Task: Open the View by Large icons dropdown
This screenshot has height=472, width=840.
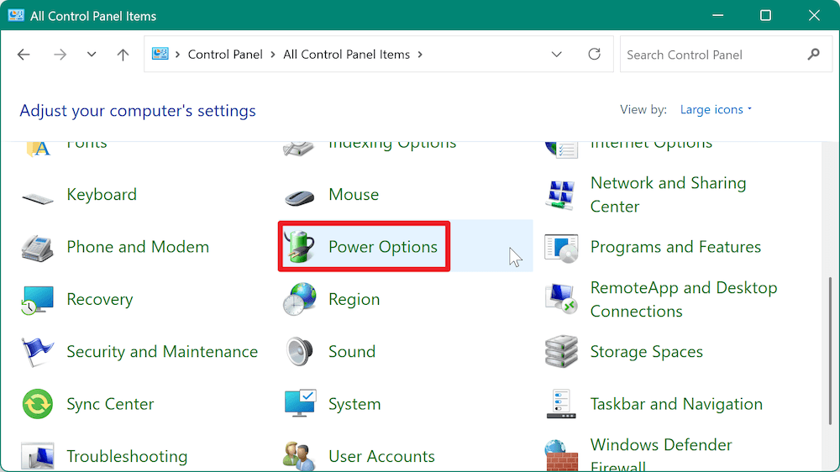Action: coord(716,110)
